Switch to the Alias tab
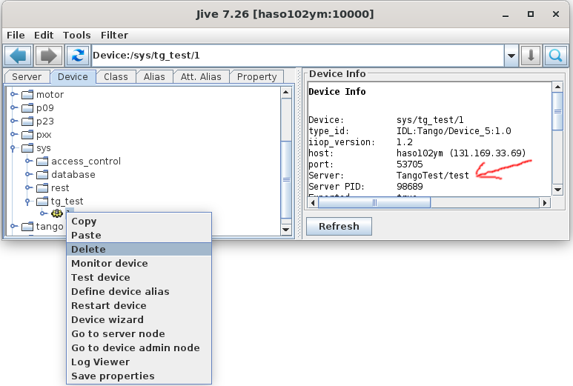 pyautogui.click(x=154, y=77)
